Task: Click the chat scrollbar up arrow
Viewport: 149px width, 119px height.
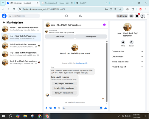Action: [x=107, y=41]
